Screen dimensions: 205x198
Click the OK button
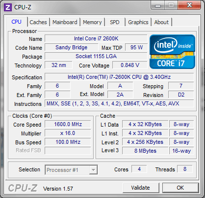pyautogui.click(x=180, y=188)
